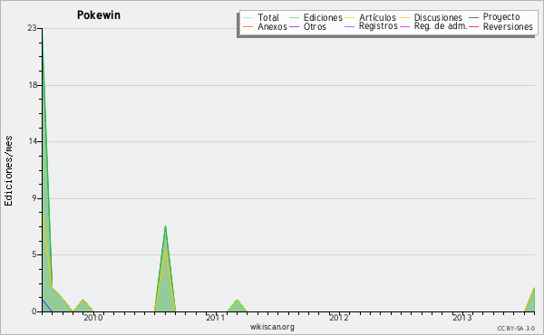Image resolution: width=544 pixels, height=335 pixels.
Task: Click the red Reversiones legend line
Action: pos(473,26)
